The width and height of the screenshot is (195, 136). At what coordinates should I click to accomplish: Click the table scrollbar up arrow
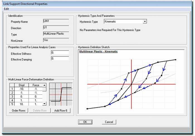pyautogui.click(x=44, y=85)
